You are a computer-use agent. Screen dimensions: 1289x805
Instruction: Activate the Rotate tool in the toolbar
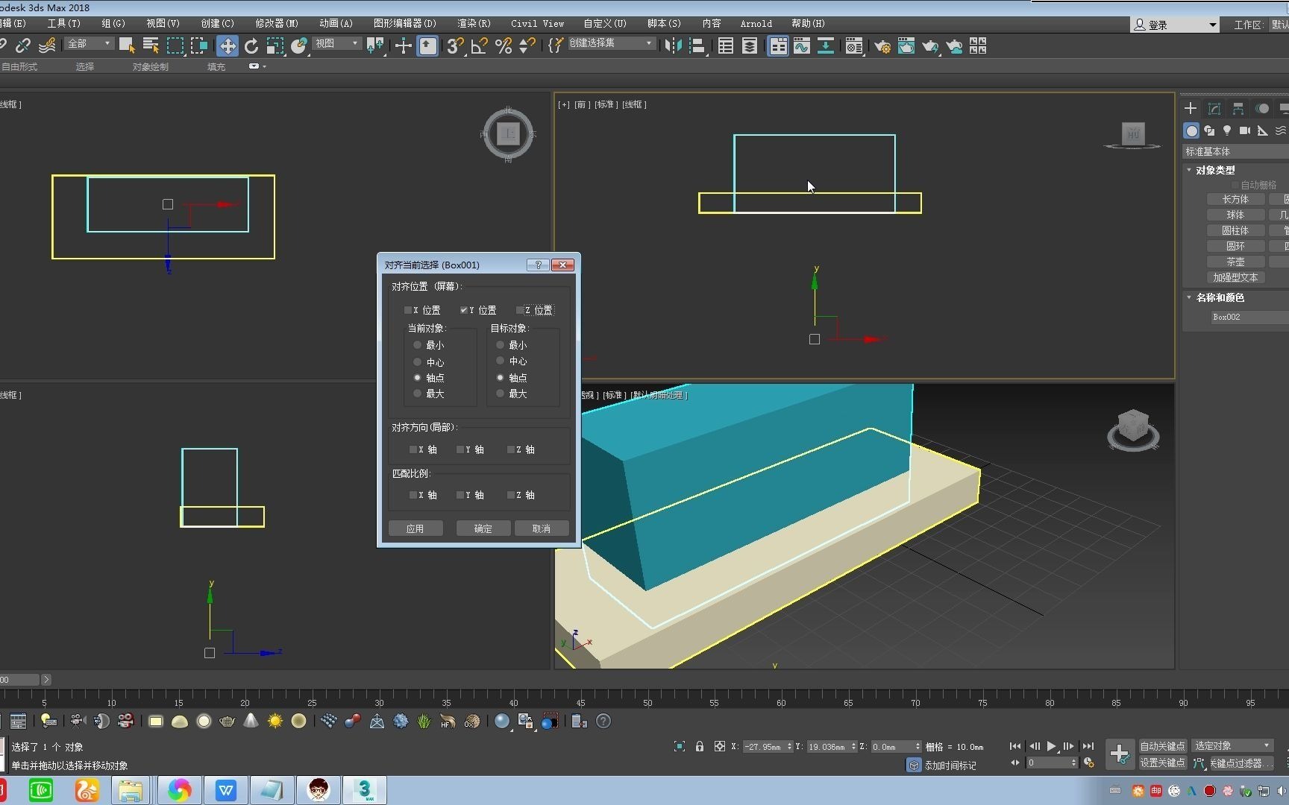[251, 46]
